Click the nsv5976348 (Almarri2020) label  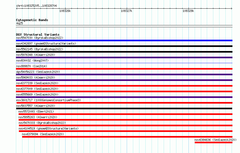click(x=36, y=55)
